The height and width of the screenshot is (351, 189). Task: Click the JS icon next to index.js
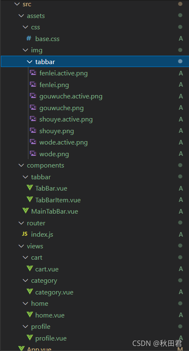(x=25, y=234)
